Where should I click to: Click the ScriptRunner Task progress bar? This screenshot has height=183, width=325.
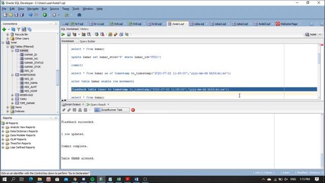tap(112, 110)
